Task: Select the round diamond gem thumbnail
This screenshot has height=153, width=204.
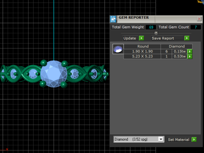Action: click(118, 49)
